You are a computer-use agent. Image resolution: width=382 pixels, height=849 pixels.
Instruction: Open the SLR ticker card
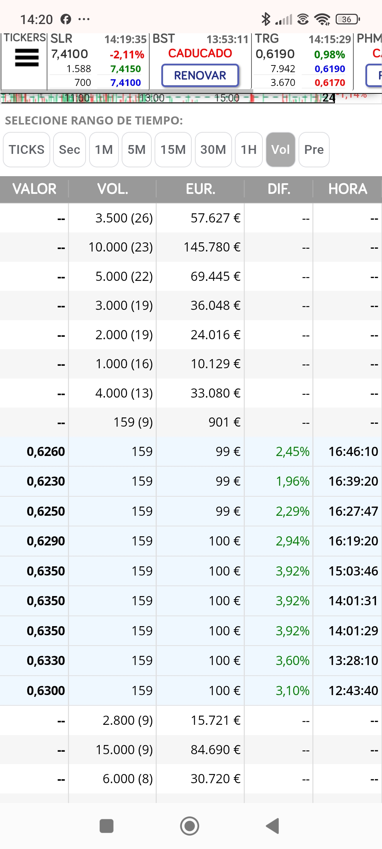(x=98, y=60)
